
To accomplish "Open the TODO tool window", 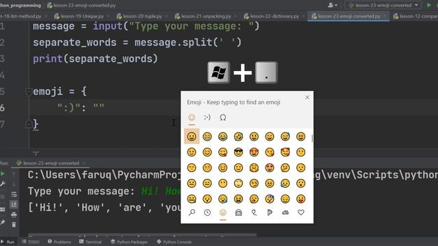I will click(x=31, y=242).
